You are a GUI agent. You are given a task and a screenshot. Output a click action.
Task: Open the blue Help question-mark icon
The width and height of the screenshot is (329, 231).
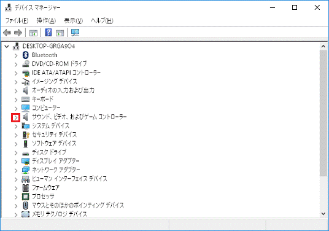[48, 33]
